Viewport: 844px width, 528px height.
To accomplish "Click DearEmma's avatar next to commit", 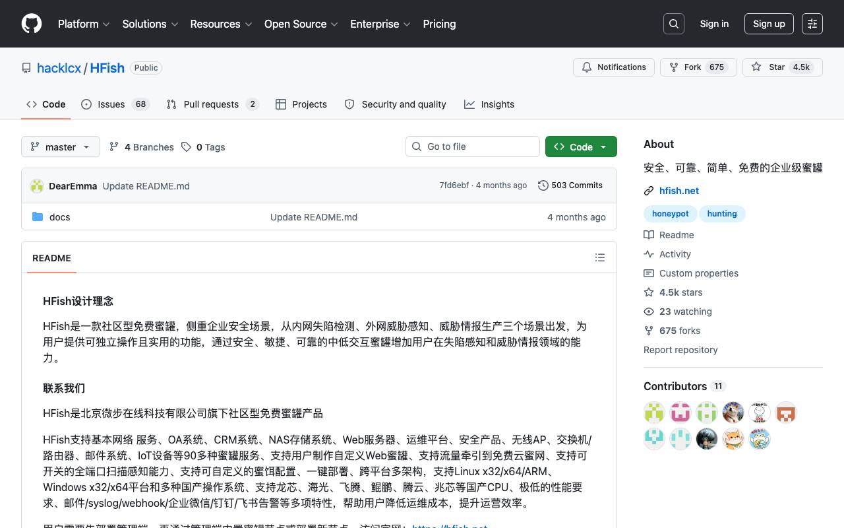I will (37, 185).
